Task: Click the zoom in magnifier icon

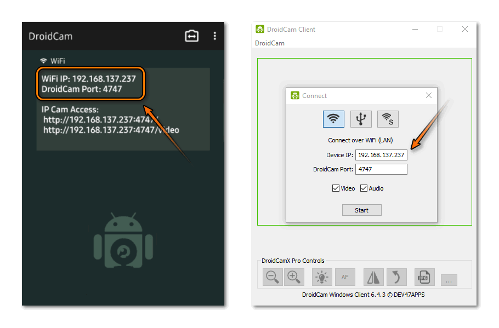Action: tap(294, 277)
